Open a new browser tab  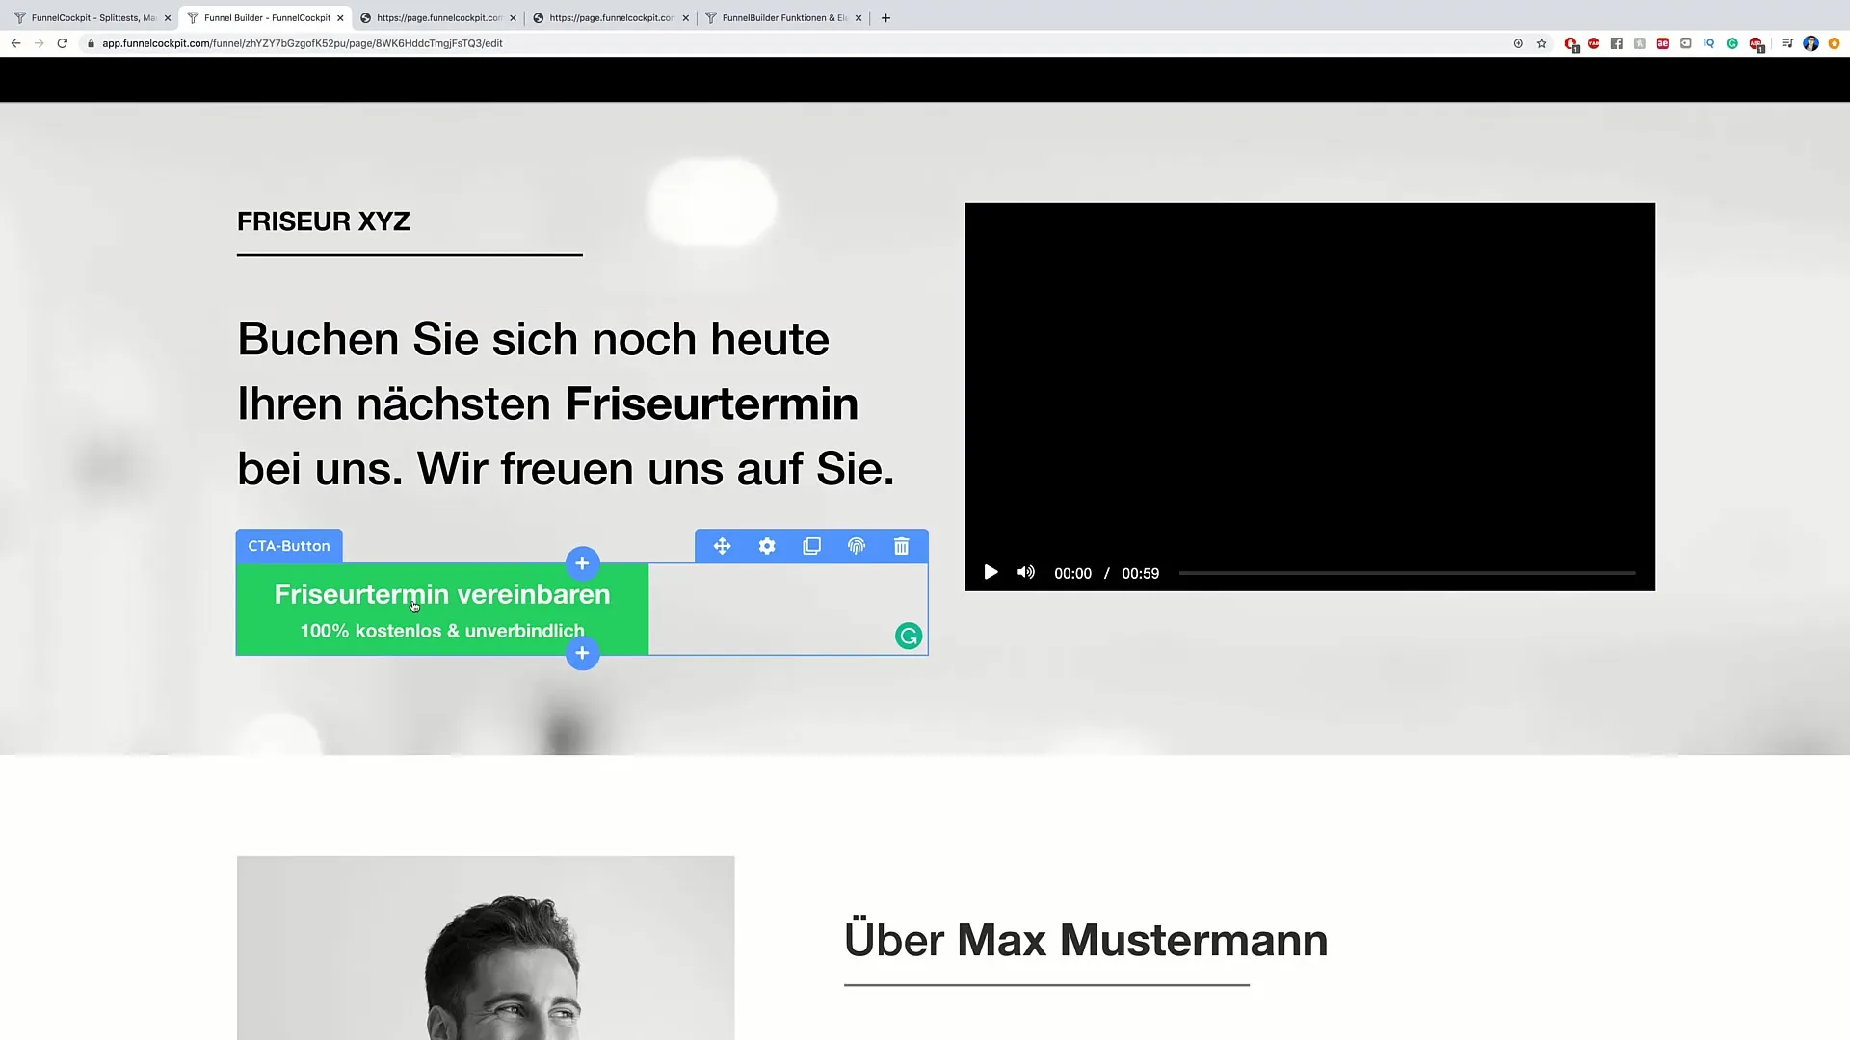(885, 18)
